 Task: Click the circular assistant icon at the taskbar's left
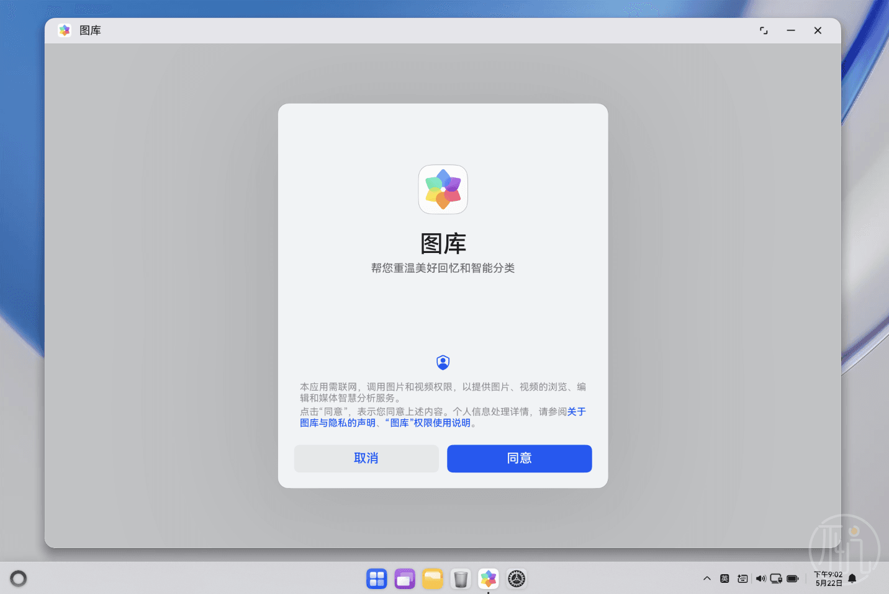point(19,578)
